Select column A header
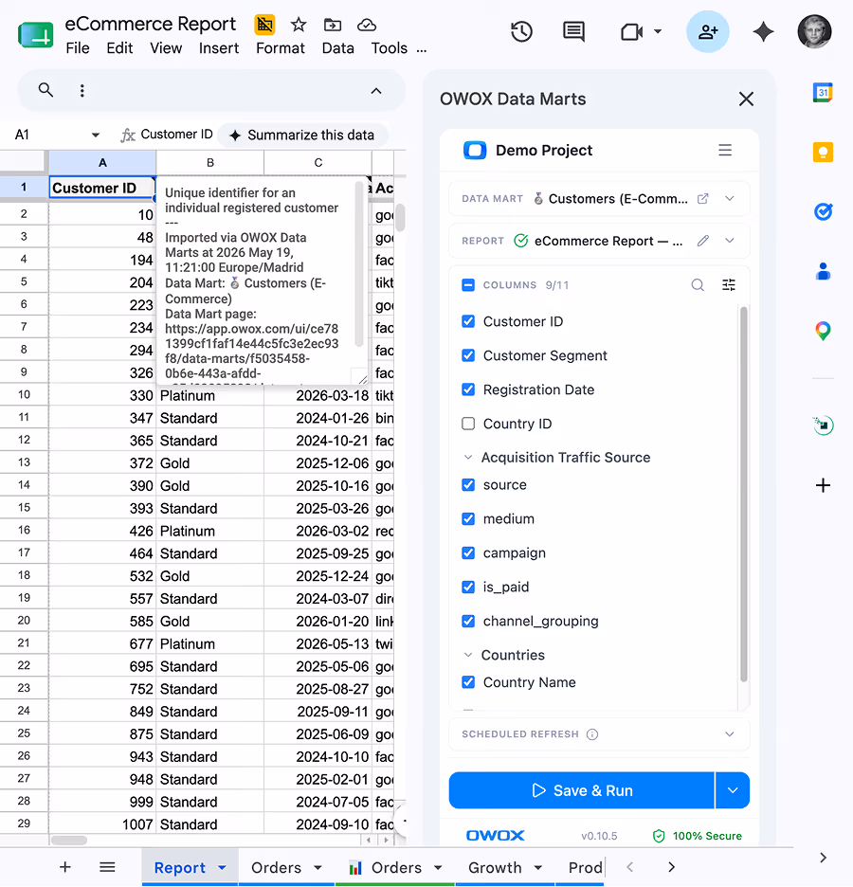This screenshot has width=853, height=887. pyautogui.click(x=102, y=162)
